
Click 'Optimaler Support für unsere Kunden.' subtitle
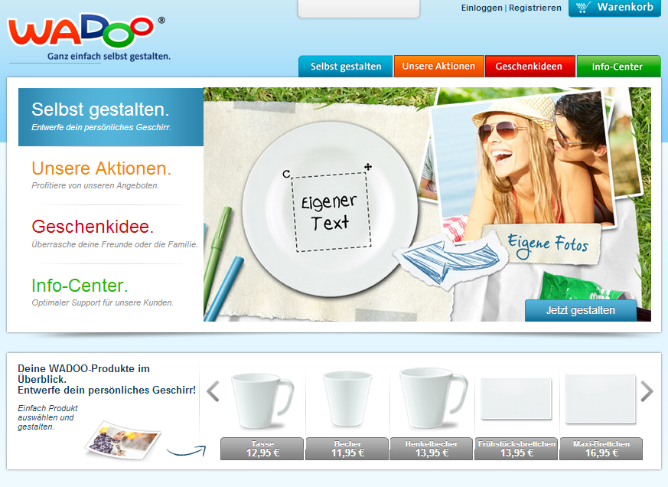(x=103, y=302)
